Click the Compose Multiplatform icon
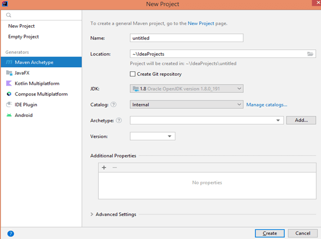 coord(9,94)
